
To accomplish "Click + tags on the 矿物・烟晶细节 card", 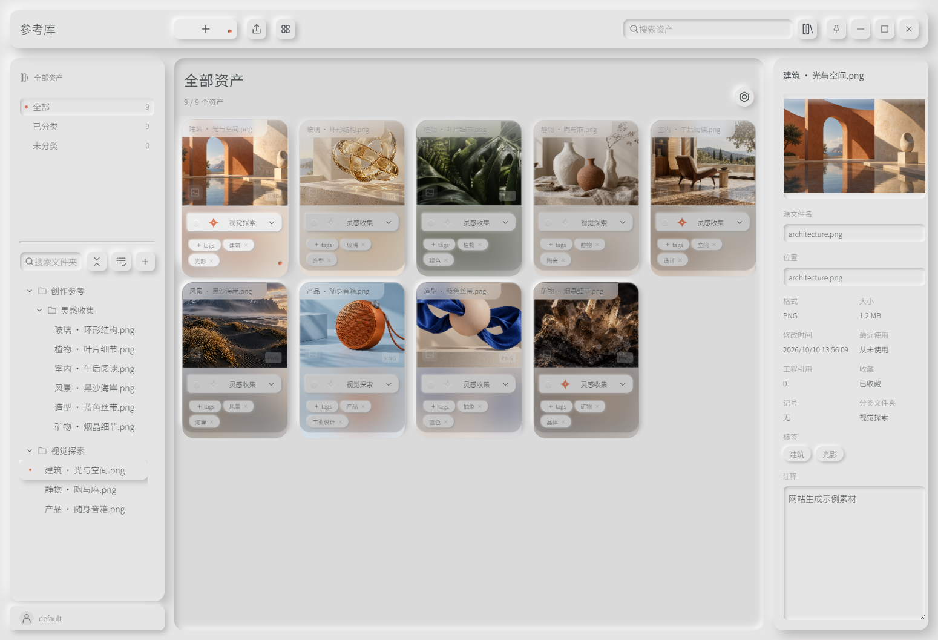I will [557, 406].
